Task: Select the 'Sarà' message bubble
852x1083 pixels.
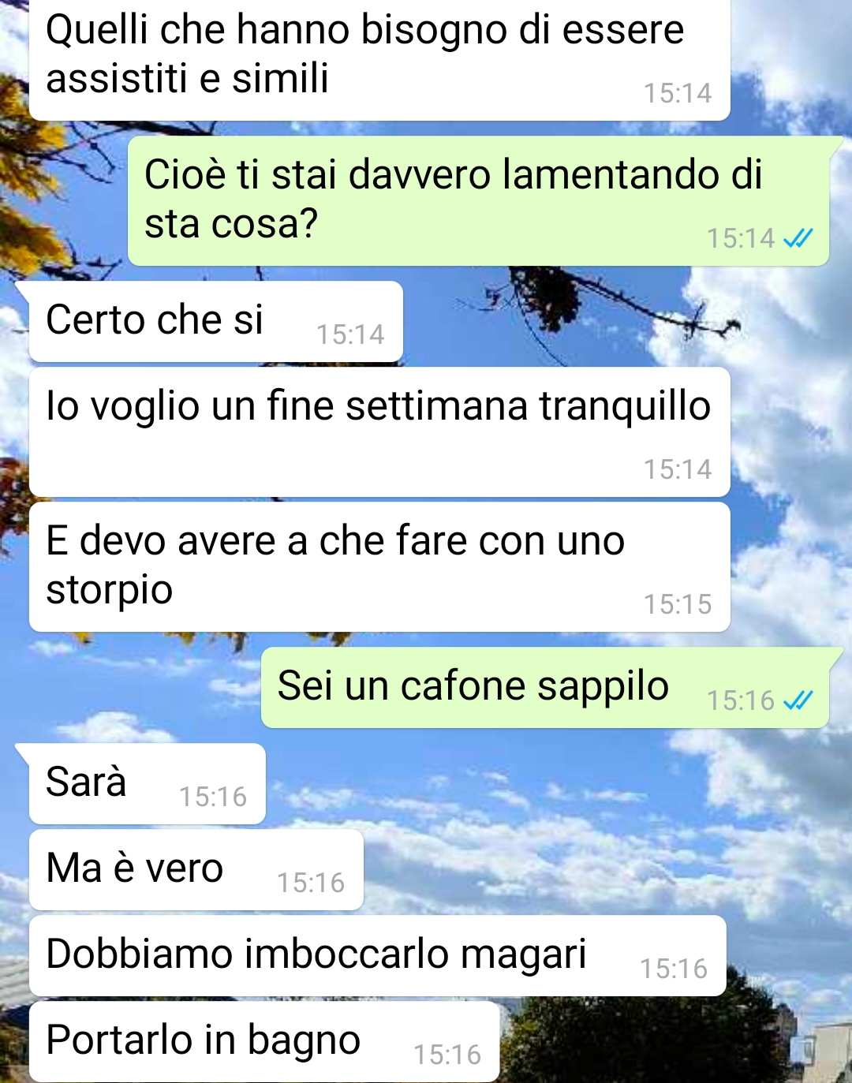Action: click(x=148, y=783)
